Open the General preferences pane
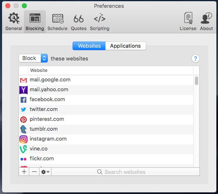Screen dimensions: 218x194 pos(14,21)
